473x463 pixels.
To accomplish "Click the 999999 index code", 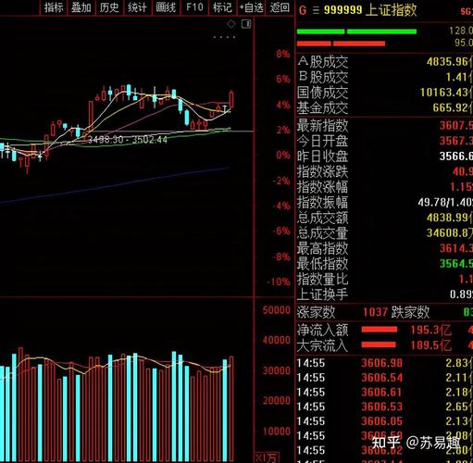I will (x=343, y=10).
